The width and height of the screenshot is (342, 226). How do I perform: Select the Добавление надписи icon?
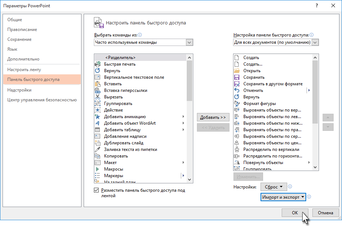click(98, 136)
